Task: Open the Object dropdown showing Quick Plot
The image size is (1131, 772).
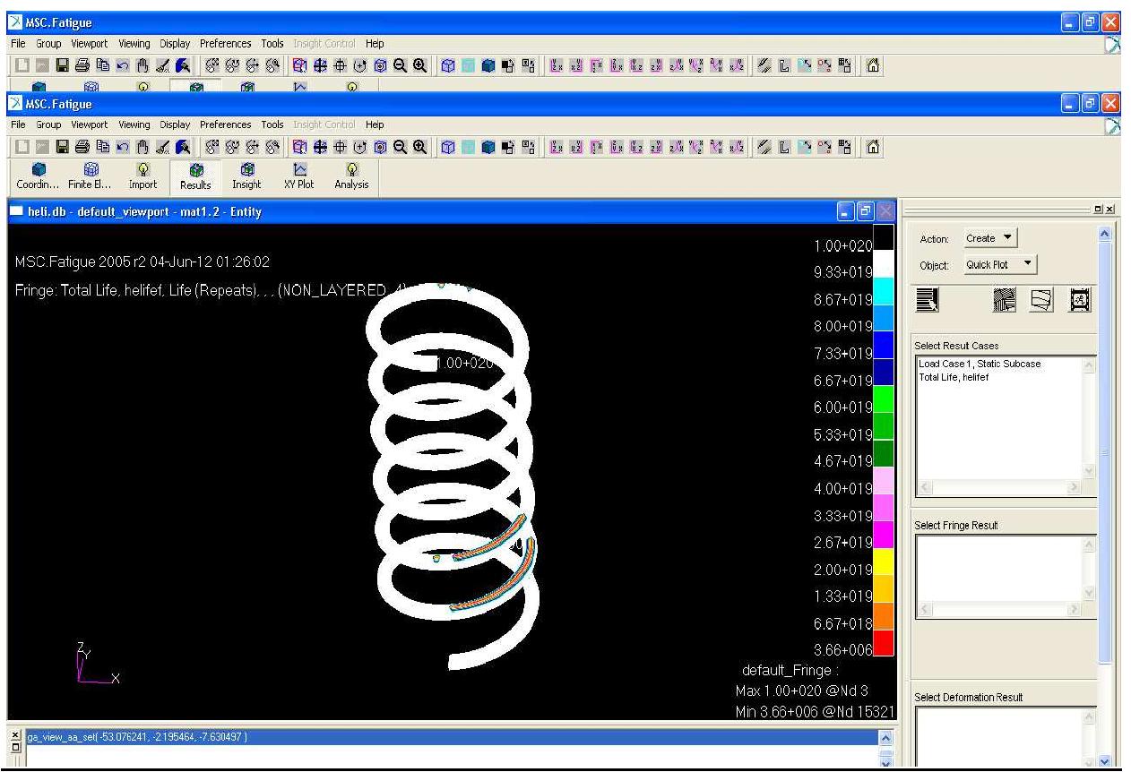Action: 1000,265
